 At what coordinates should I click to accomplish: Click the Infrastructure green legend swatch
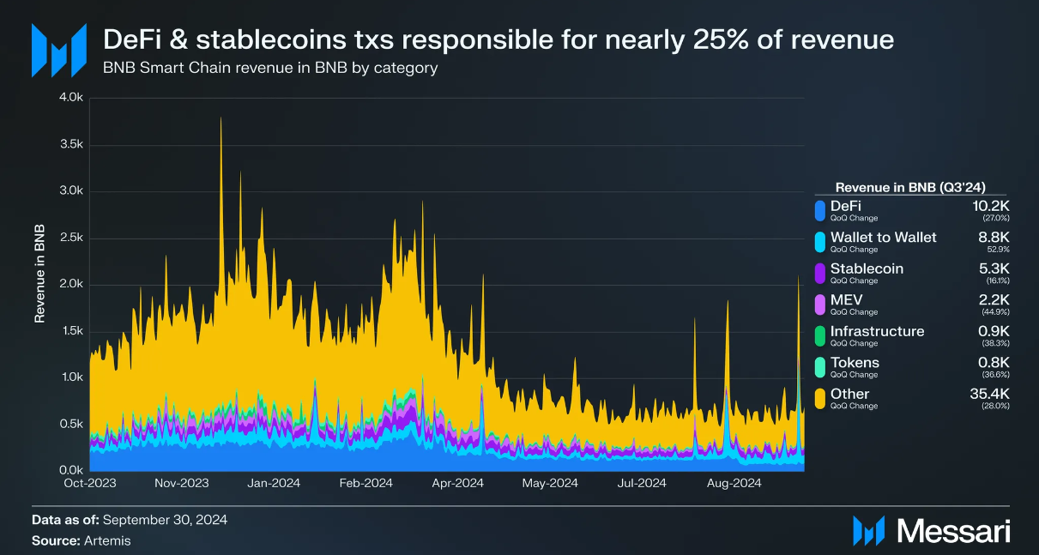(820, 335)
